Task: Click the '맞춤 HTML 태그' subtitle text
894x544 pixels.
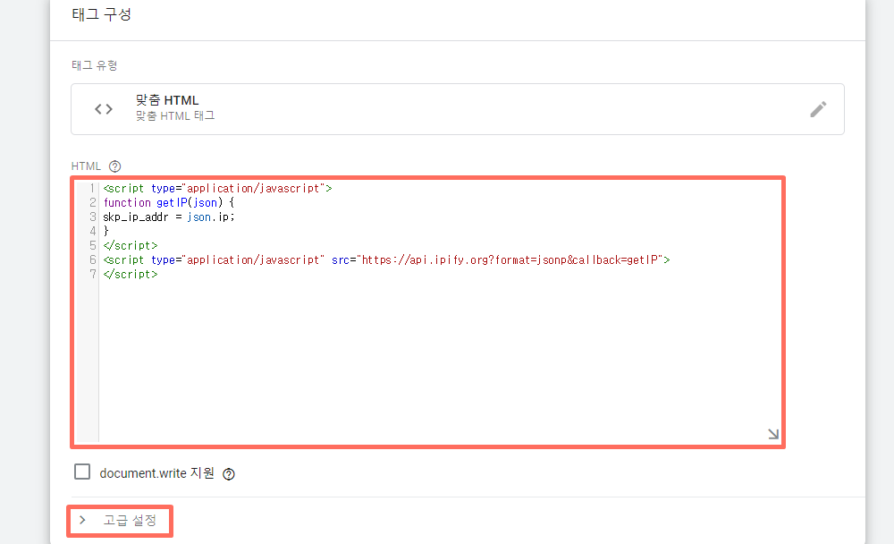Action: 175,116
